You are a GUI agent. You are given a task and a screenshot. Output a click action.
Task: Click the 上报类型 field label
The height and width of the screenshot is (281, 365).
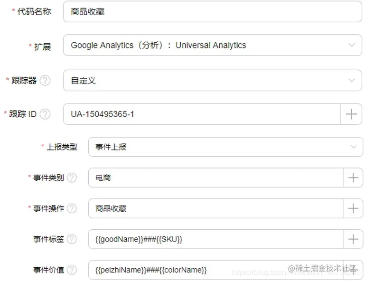click(62, 147)
